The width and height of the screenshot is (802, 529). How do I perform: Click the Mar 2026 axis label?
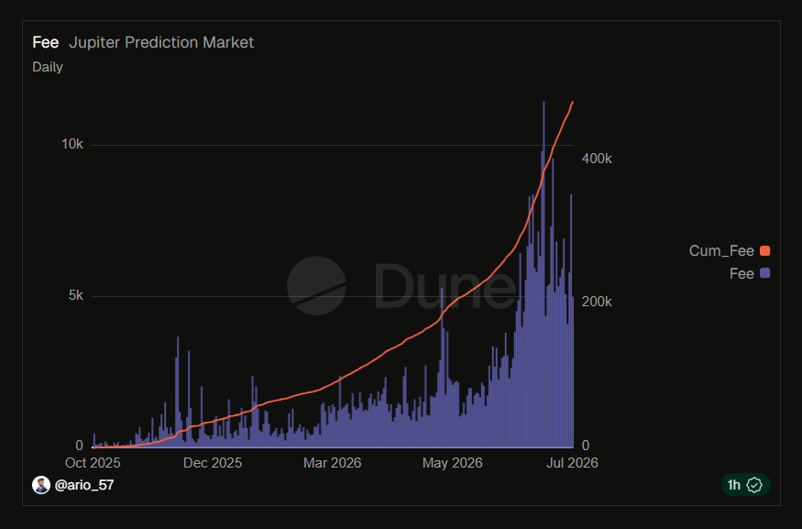pos(333,463)
